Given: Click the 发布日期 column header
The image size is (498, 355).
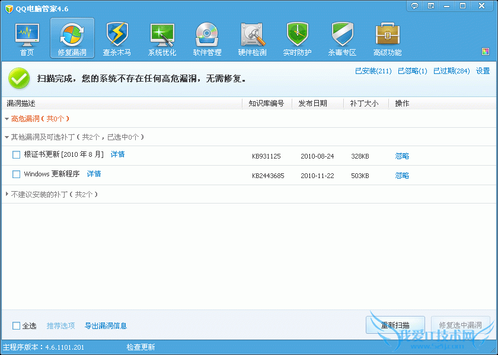Looking at the screenshot, I should pyautogui.click(x=312, y=104).
